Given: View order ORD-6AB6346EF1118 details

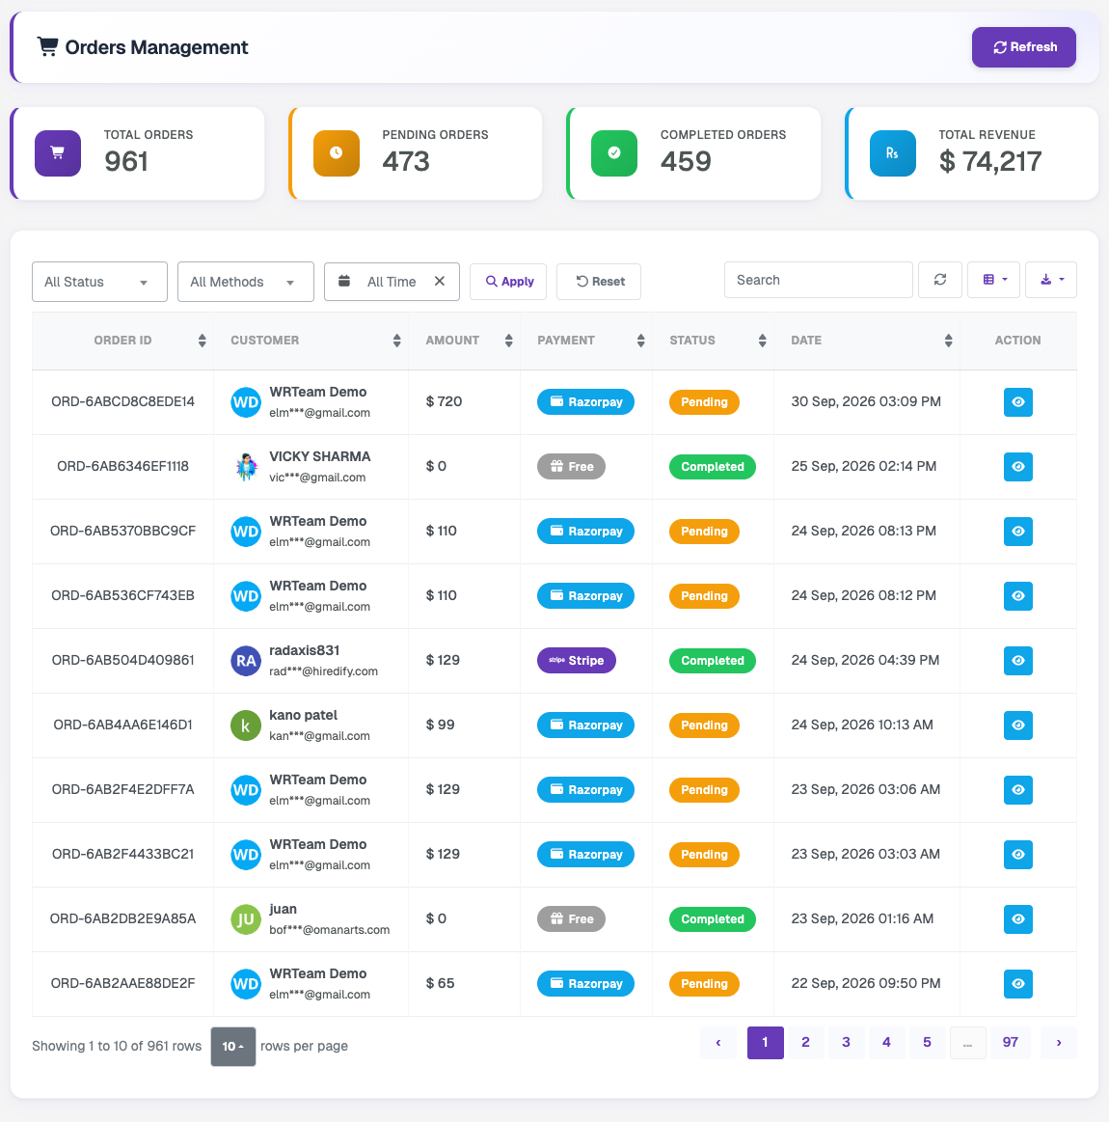Looking at the screenshot, I should coord(1018,467).
